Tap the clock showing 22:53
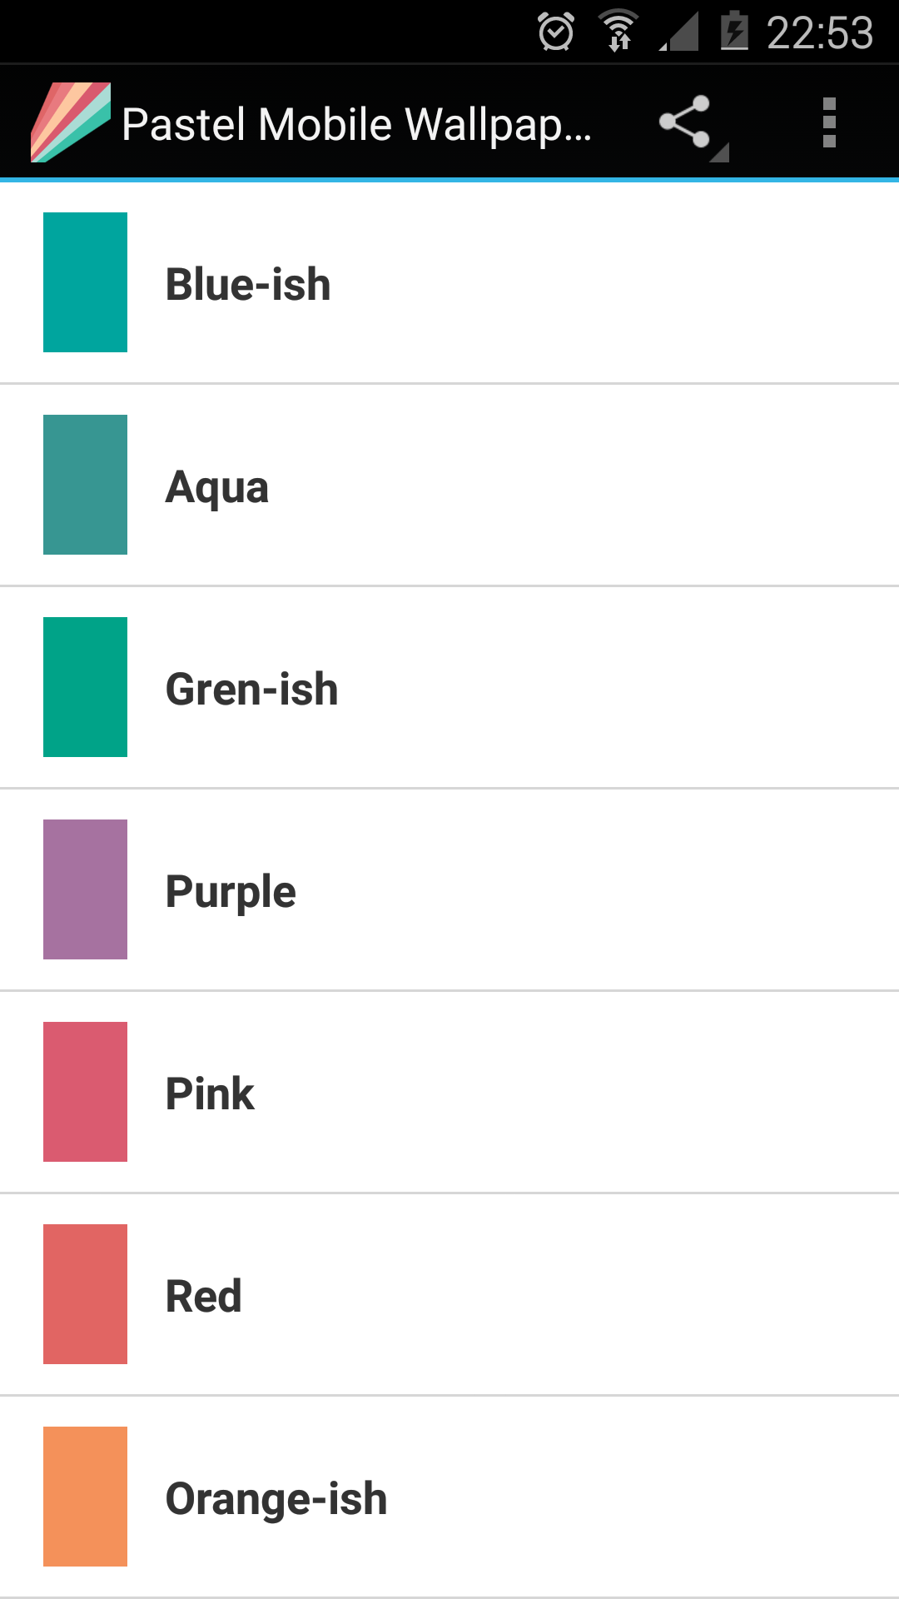The height and width of the screenshot is (1599, 899). [819, 31]
